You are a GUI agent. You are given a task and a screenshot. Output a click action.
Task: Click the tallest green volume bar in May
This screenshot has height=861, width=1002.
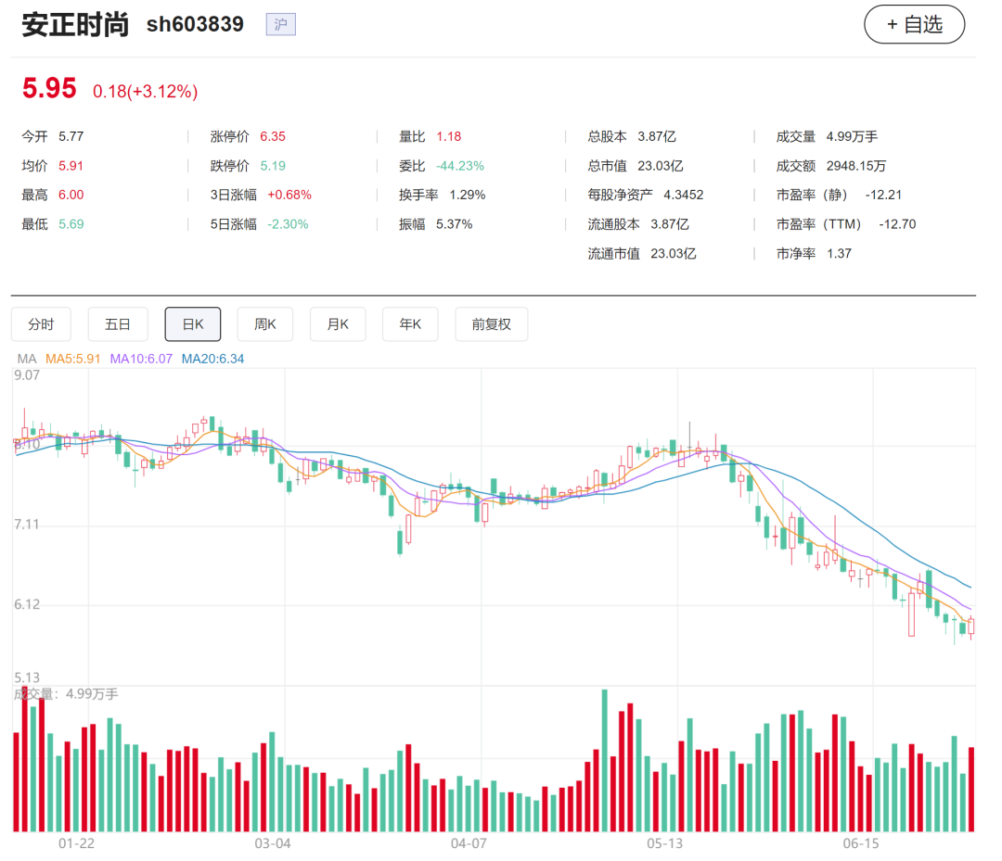pos(605,760)
